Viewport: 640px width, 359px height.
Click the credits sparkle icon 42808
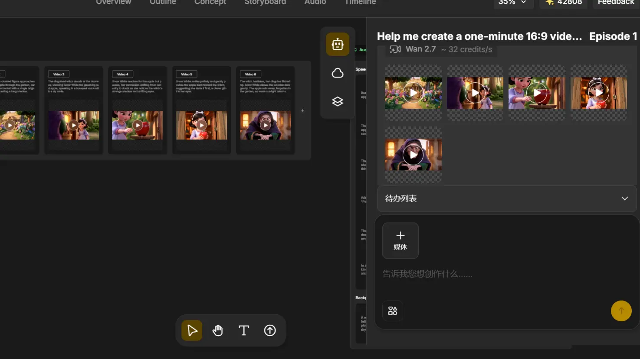tap(550, 2)
